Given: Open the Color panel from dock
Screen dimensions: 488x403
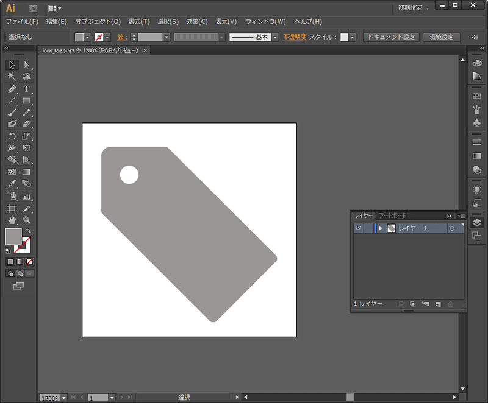Looking at the screenshot, I should coord(477,63).
